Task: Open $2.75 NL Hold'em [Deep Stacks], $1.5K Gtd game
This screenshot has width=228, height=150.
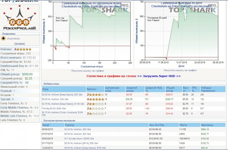Action: click(63, 104)
